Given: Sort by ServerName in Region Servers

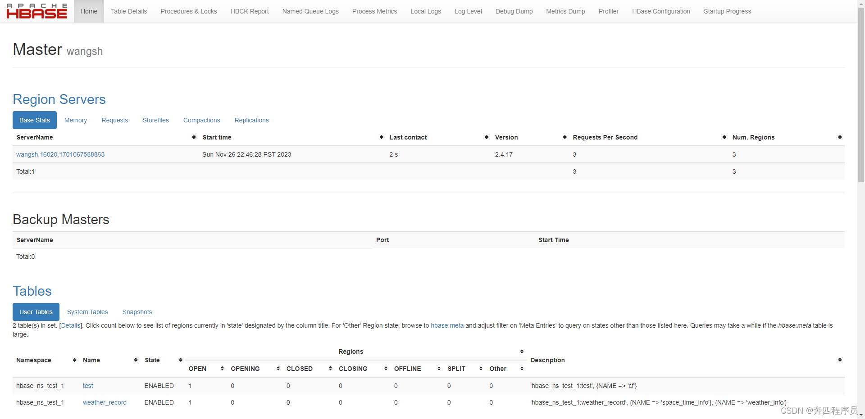Looking at the screenshot, I should click(194, 137).
